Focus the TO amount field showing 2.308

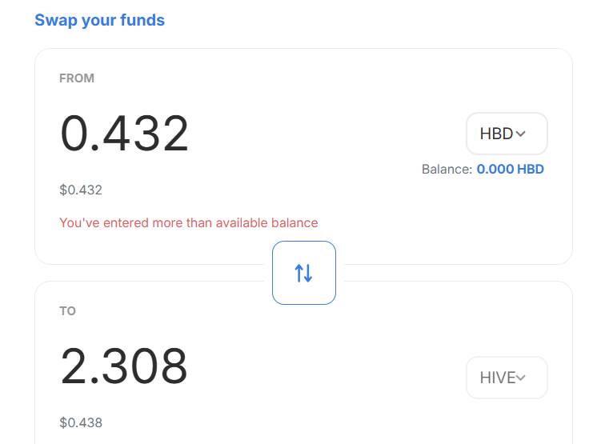pos(124,366)
